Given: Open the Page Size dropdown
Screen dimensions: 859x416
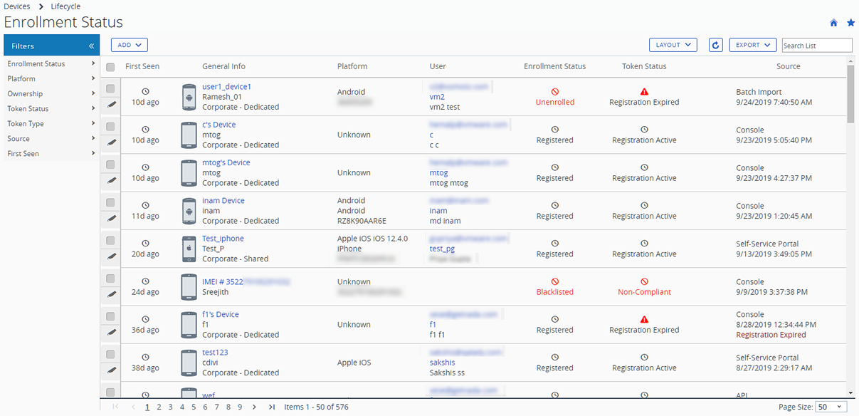Looking at the screenshot, I should tap(831, 407).
